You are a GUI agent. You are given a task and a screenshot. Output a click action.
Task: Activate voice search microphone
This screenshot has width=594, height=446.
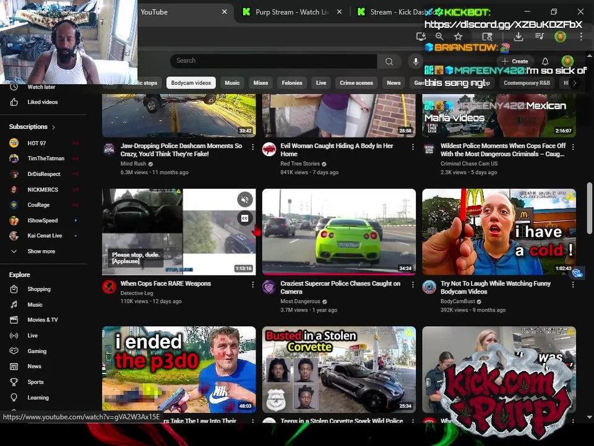pos(416,61)
